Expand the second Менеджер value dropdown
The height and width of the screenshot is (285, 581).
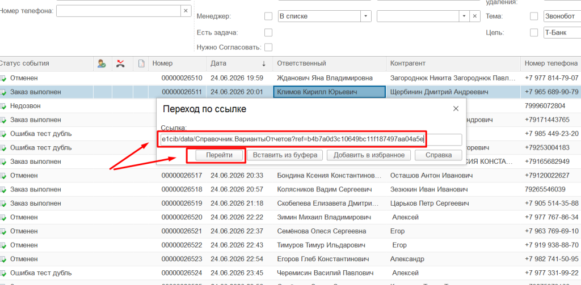465,16
